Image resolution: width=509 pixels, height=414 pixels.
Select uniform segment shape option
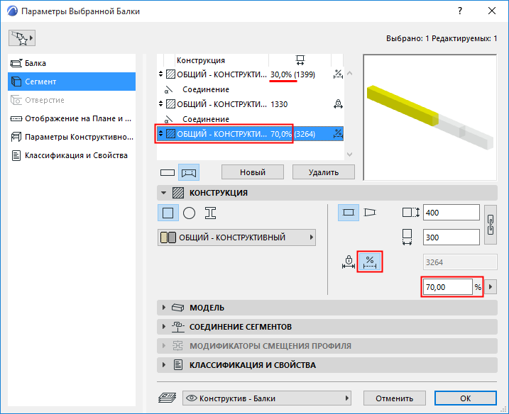click(x=349, y=213)
